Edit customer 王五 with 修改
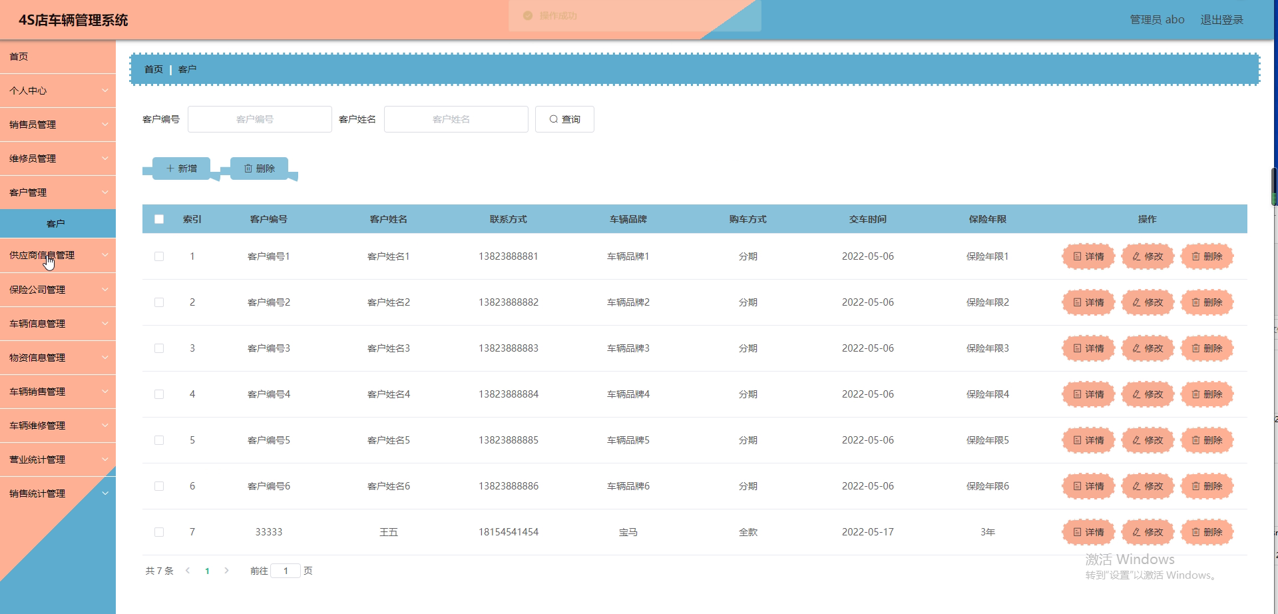The height and width of the screenshot is (614, 1278). pyautogui.click(x=1148, y=532)
